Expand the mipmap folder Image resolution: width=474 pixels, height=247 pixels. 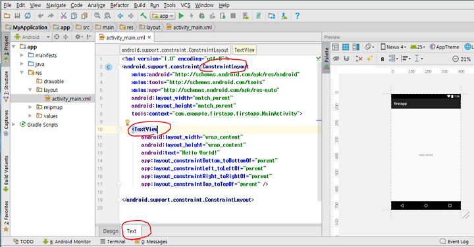[x=30, y=107]
